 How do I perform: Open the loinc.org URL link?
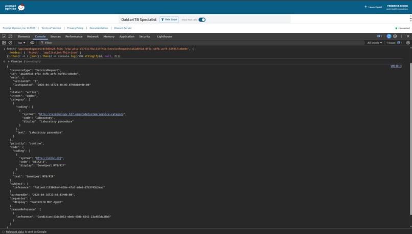point(49,158)
